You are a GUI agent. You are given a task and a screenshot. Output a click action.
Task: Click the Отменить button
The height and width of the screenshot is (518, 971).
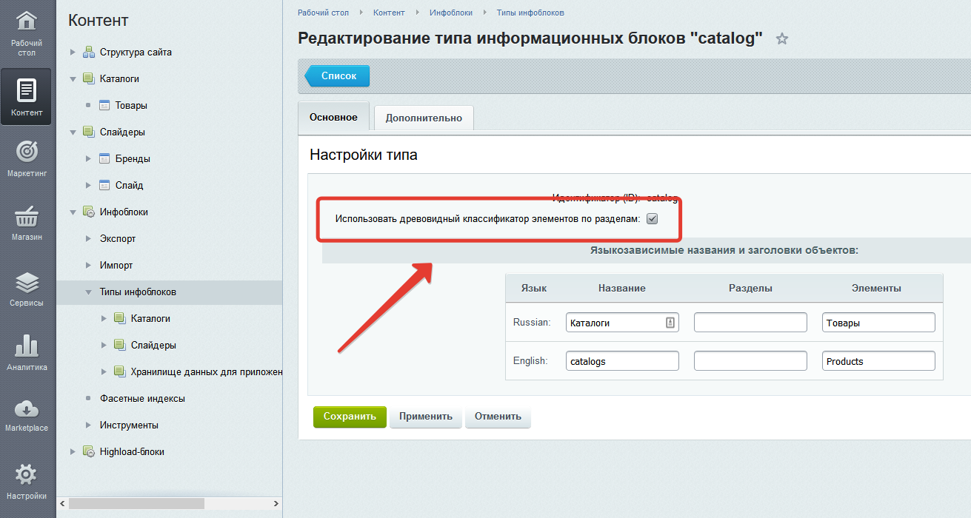498,417
